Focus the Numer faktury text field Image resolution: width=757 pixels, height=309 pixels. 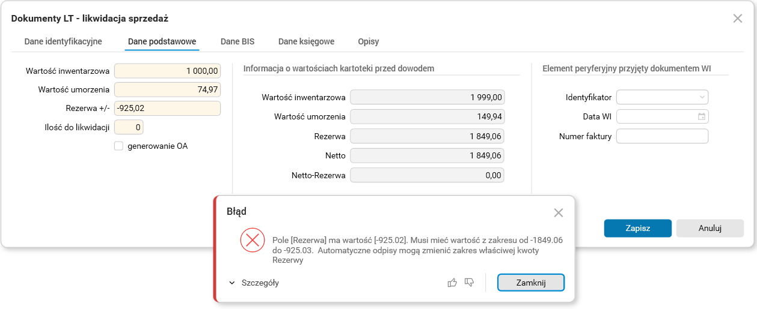[x=662, y=136]
